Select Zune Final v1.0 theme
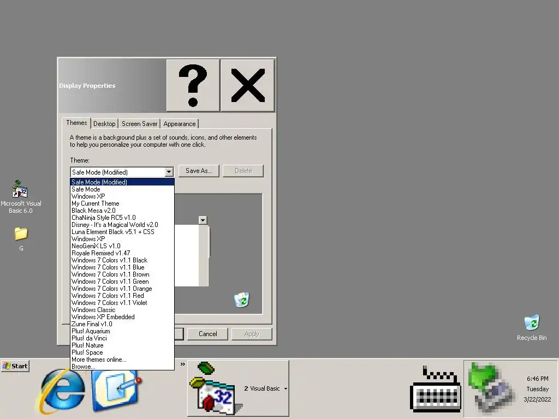This screenshot has height=419, width=559. pyautogui.click(x=122, y=324)
